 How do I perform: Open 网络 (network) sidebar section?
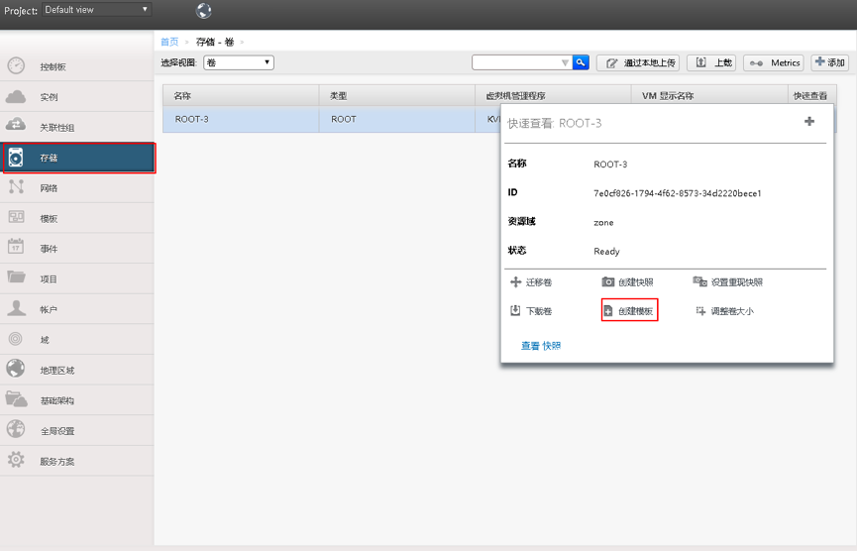[x=49, y=188]
